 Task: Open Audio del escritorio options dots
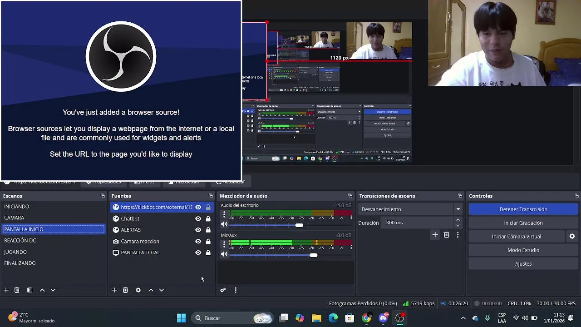click(224, 214)
